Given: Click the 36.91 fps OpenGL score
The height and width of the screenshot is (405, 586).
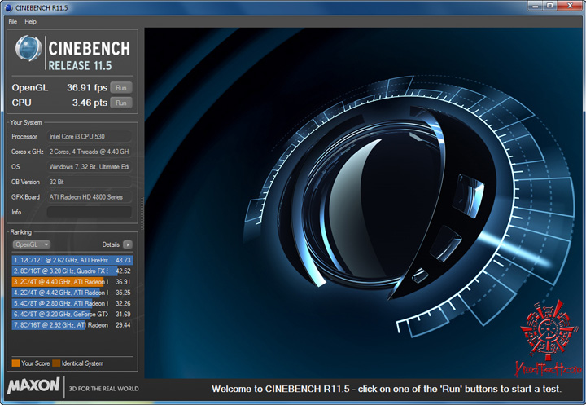Looking at the screenshot, I should click(87, 87).
